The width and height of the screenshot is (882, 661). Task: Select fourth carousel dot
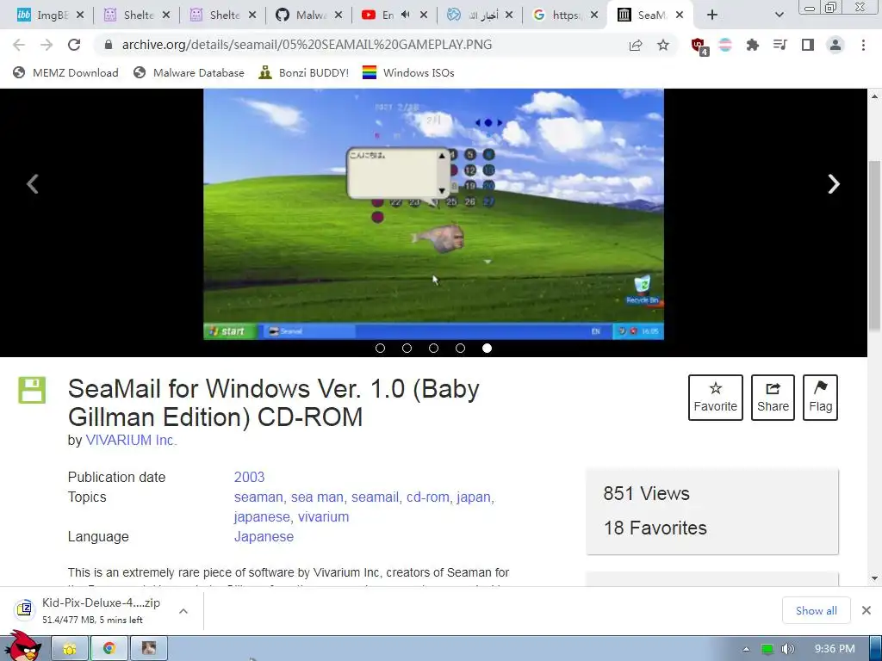pos(460,349)
